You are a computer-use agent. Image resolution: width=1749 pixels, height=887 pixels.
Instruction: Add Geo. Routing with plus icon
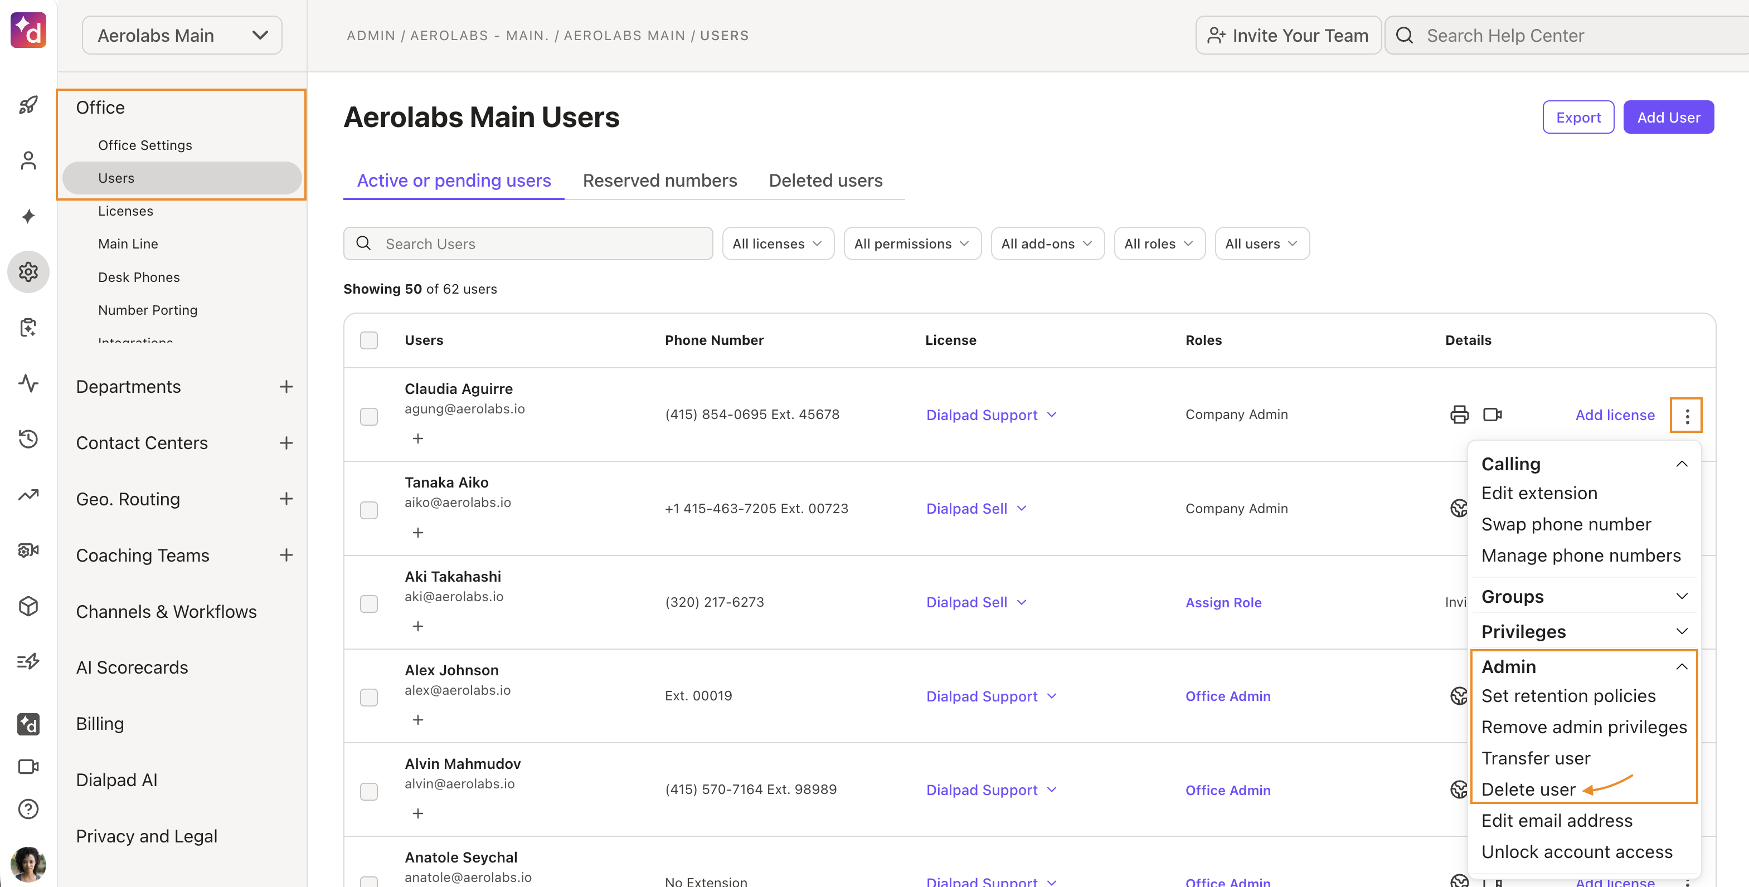coord(286,499)
